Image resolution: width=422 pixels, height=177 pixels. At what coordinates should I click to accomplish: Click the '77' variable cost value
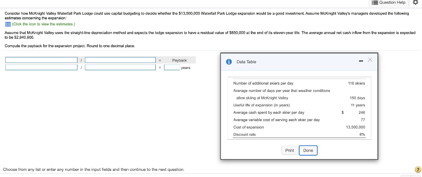coord(363,120)
